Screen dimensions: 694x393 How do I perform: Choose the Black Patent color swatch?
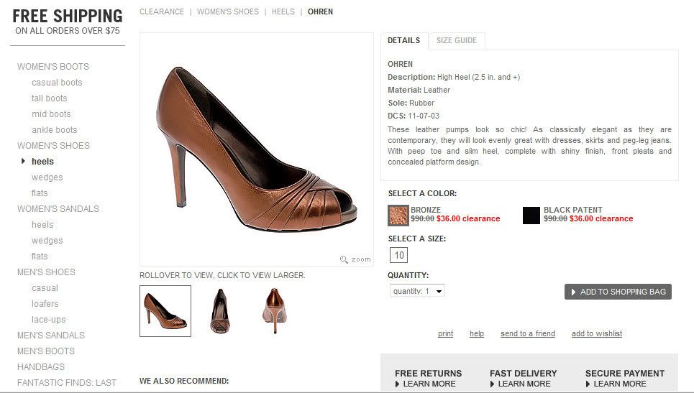[x=531, y=215]
